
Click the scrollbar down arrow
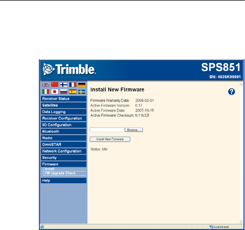click(x=241, y=222)
